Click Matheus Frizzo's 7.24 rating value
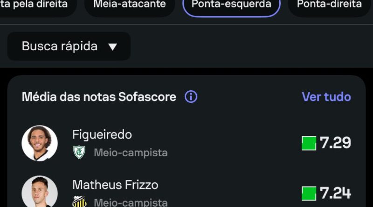Screen dimensions: 373x207 coord(335,193)
